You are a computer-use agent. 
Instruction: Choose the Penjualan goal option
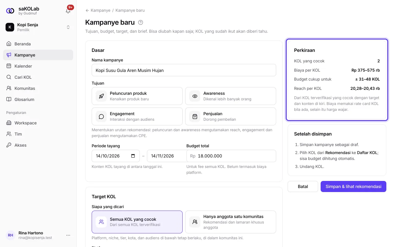coord(231,116)
